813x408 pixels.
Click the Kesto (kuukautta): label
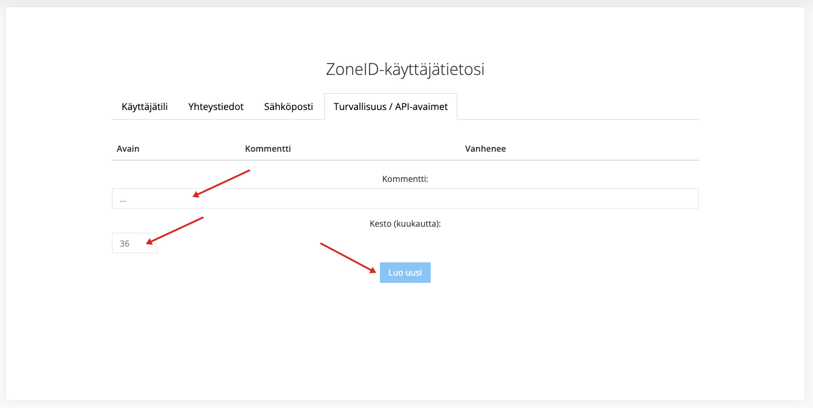(405, 224)
